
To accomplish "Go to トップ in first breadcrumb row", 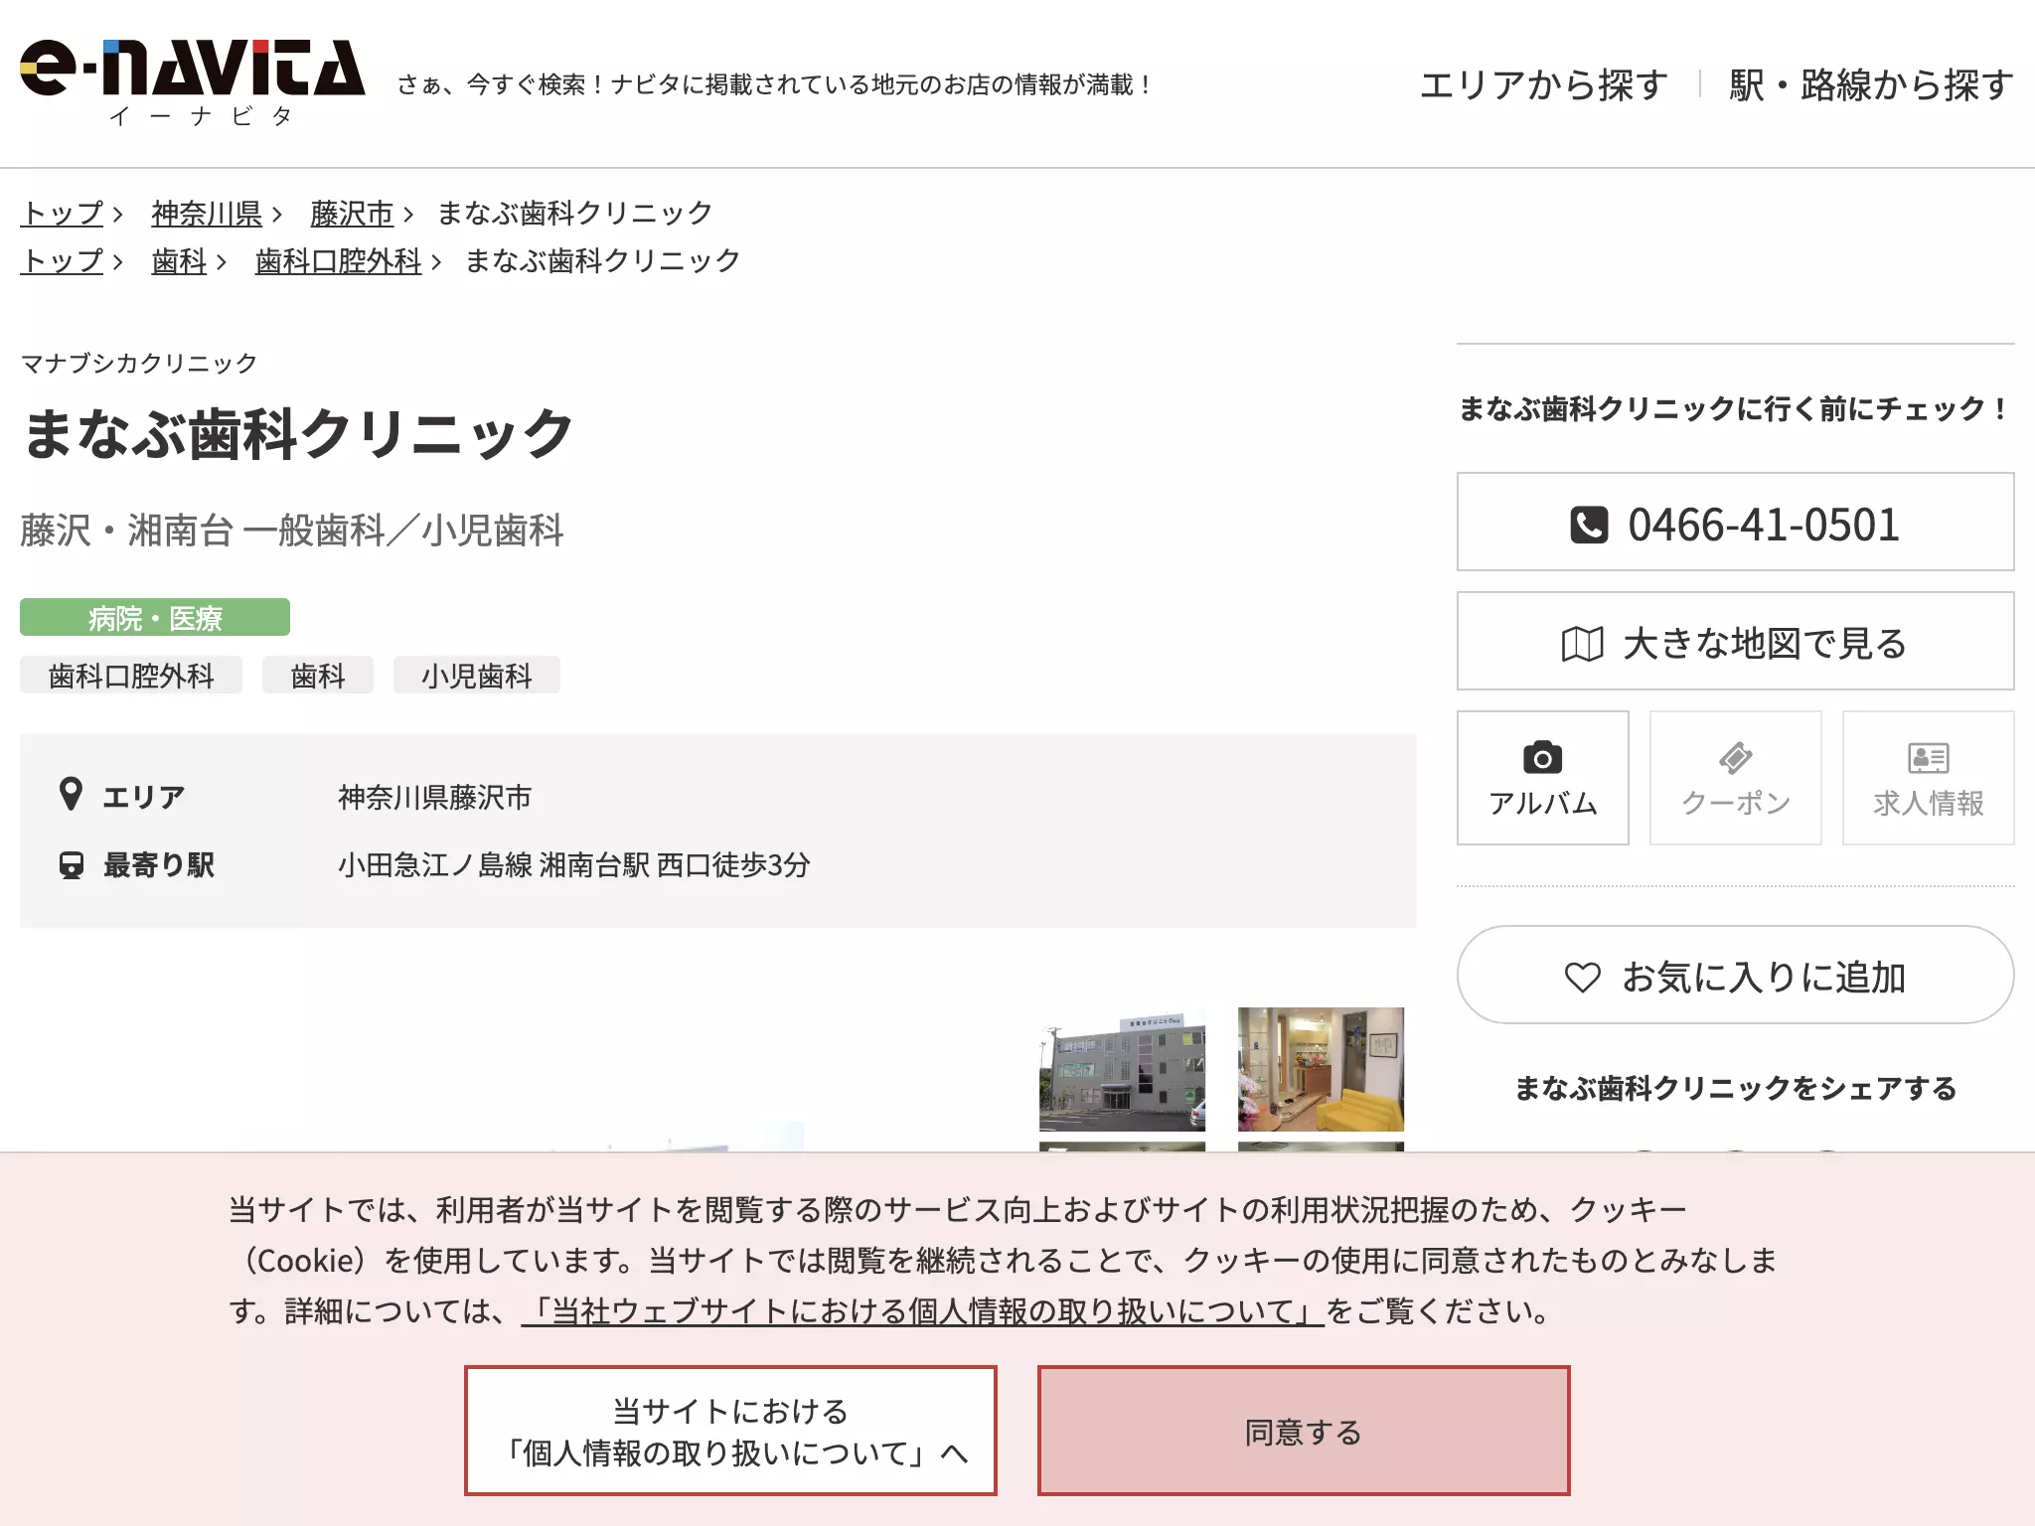I will pyautogui.click(x=62, y=213).
